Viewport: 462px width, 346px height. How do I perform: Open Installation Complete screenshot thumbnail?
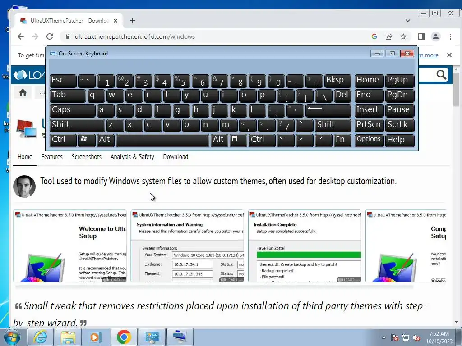coord(305,246)
